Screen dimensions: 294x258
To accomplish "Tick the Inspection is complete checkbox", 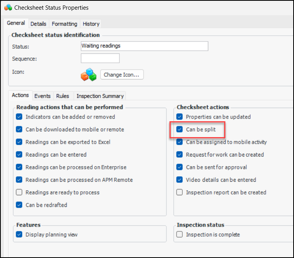I will point(180,234).
